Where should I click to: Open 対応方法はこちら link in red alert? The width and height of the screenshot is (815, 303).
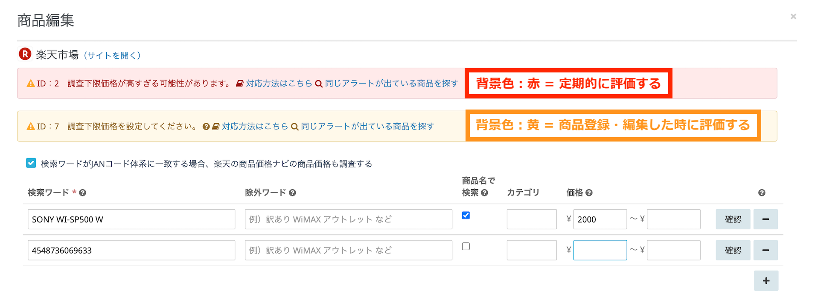[279, 84]
